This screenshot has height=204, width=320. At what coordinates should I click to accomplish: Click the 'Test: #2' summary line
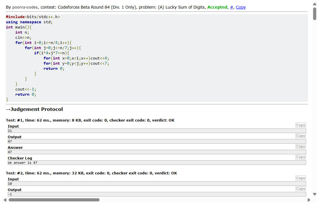92,173
